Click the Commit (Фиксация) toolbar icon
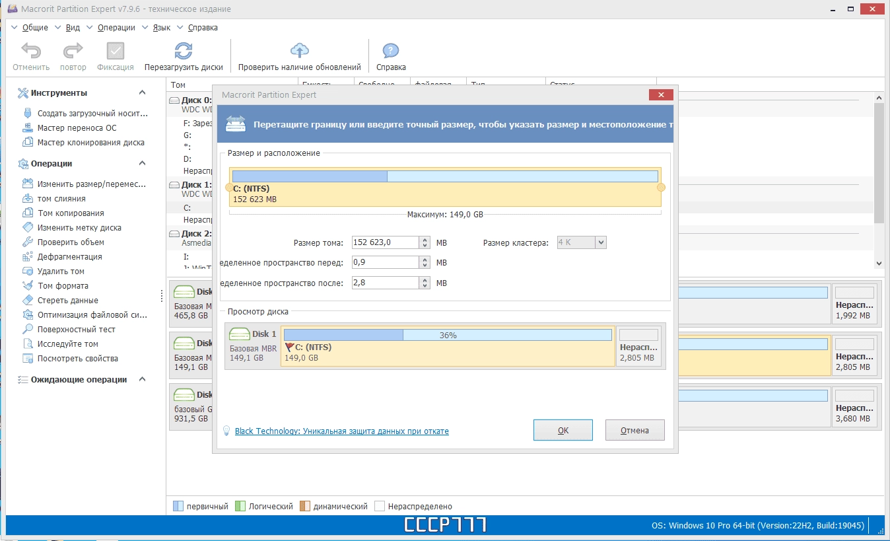Viewport: 890px width, 541px height. 116,51
